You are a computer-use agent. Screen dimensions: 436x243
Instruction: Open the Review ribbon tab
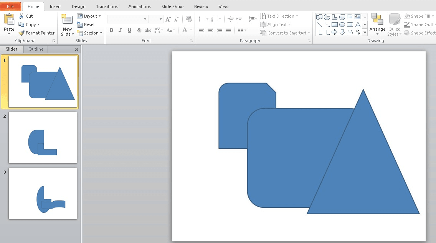pos(201,7)
